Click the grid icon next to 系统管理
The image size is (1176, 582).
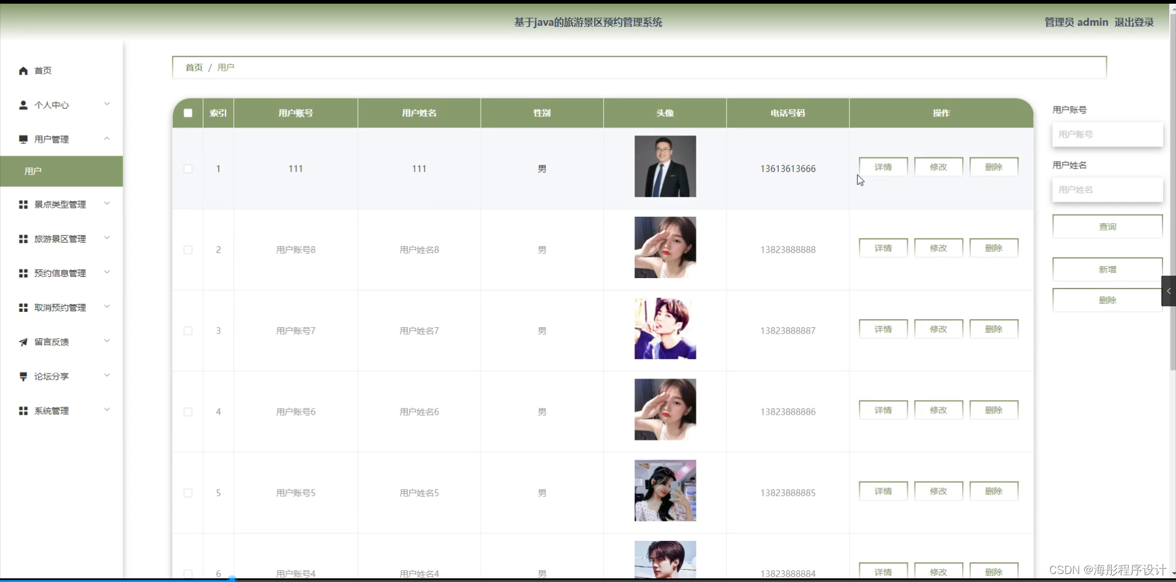pos(23,410)
